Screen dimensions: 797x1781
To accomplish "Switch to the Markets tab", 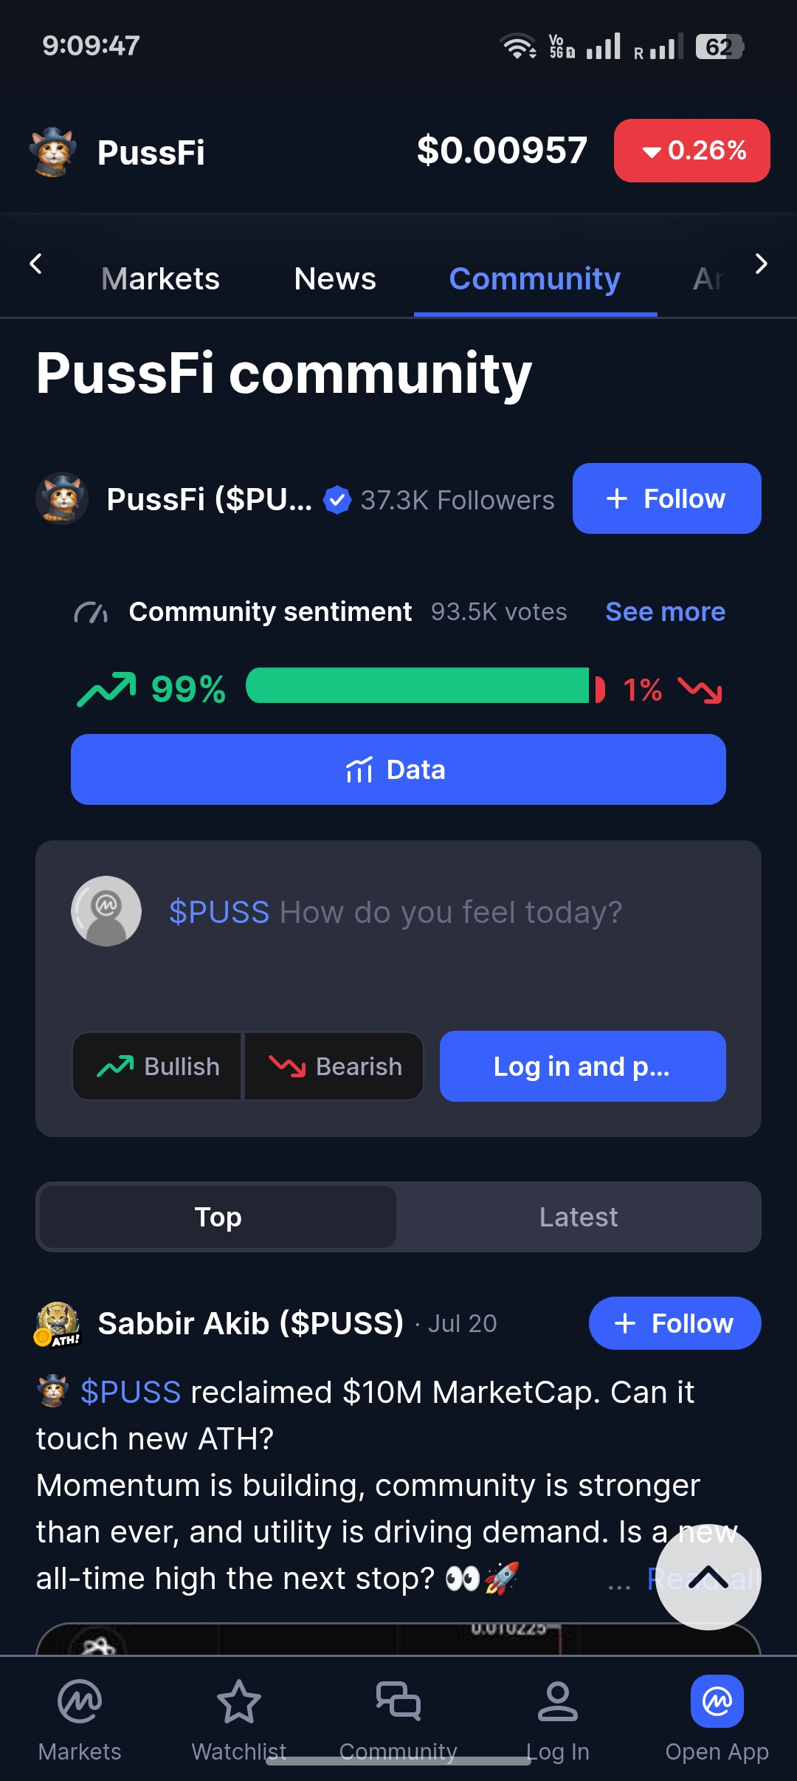I will (160, 279).
